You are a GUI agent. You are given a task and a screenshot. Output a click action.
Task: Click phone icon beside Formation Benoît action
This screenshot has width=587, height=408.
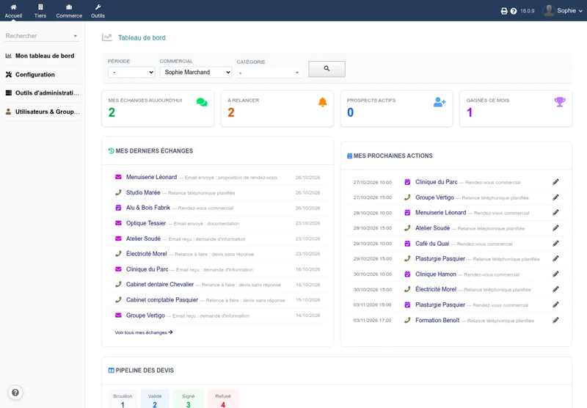pos(407,320)
